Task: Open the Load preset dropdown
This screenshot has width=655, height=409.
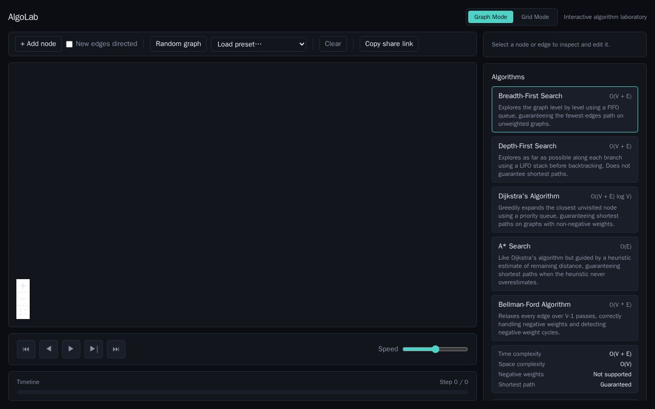Action: pos(258,44)
